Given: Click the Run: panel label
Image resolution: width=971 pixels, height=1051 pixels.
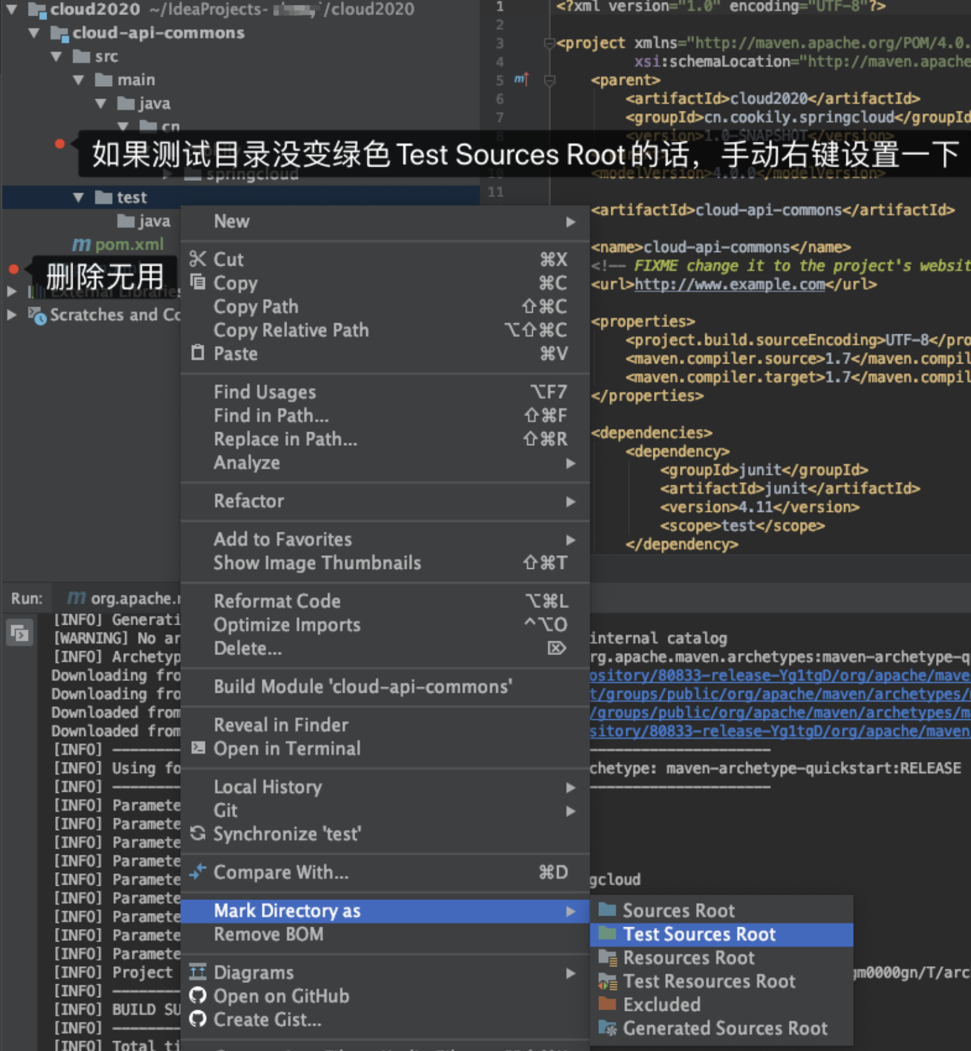Looking at the screenshot, I should point(27,598).
